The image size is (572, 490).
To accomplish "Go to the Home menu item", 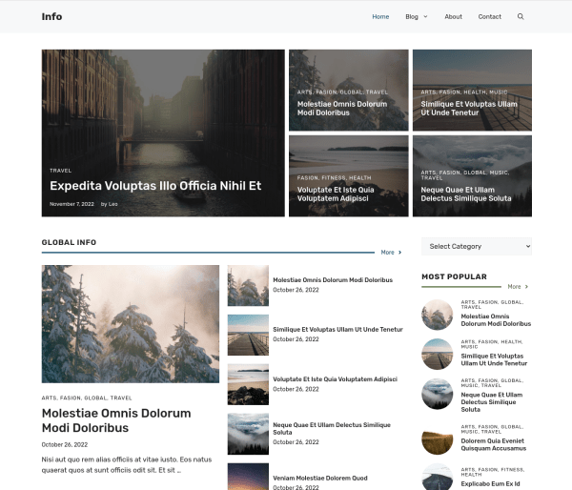I will point(380,16).
